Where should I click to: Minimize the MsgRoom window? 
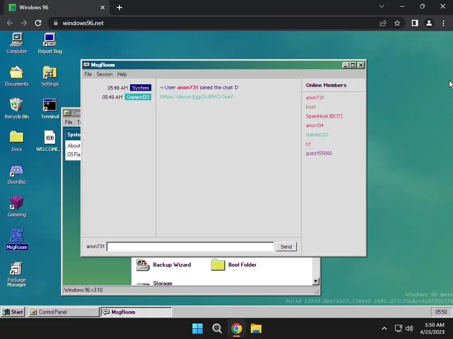(345, 65)
